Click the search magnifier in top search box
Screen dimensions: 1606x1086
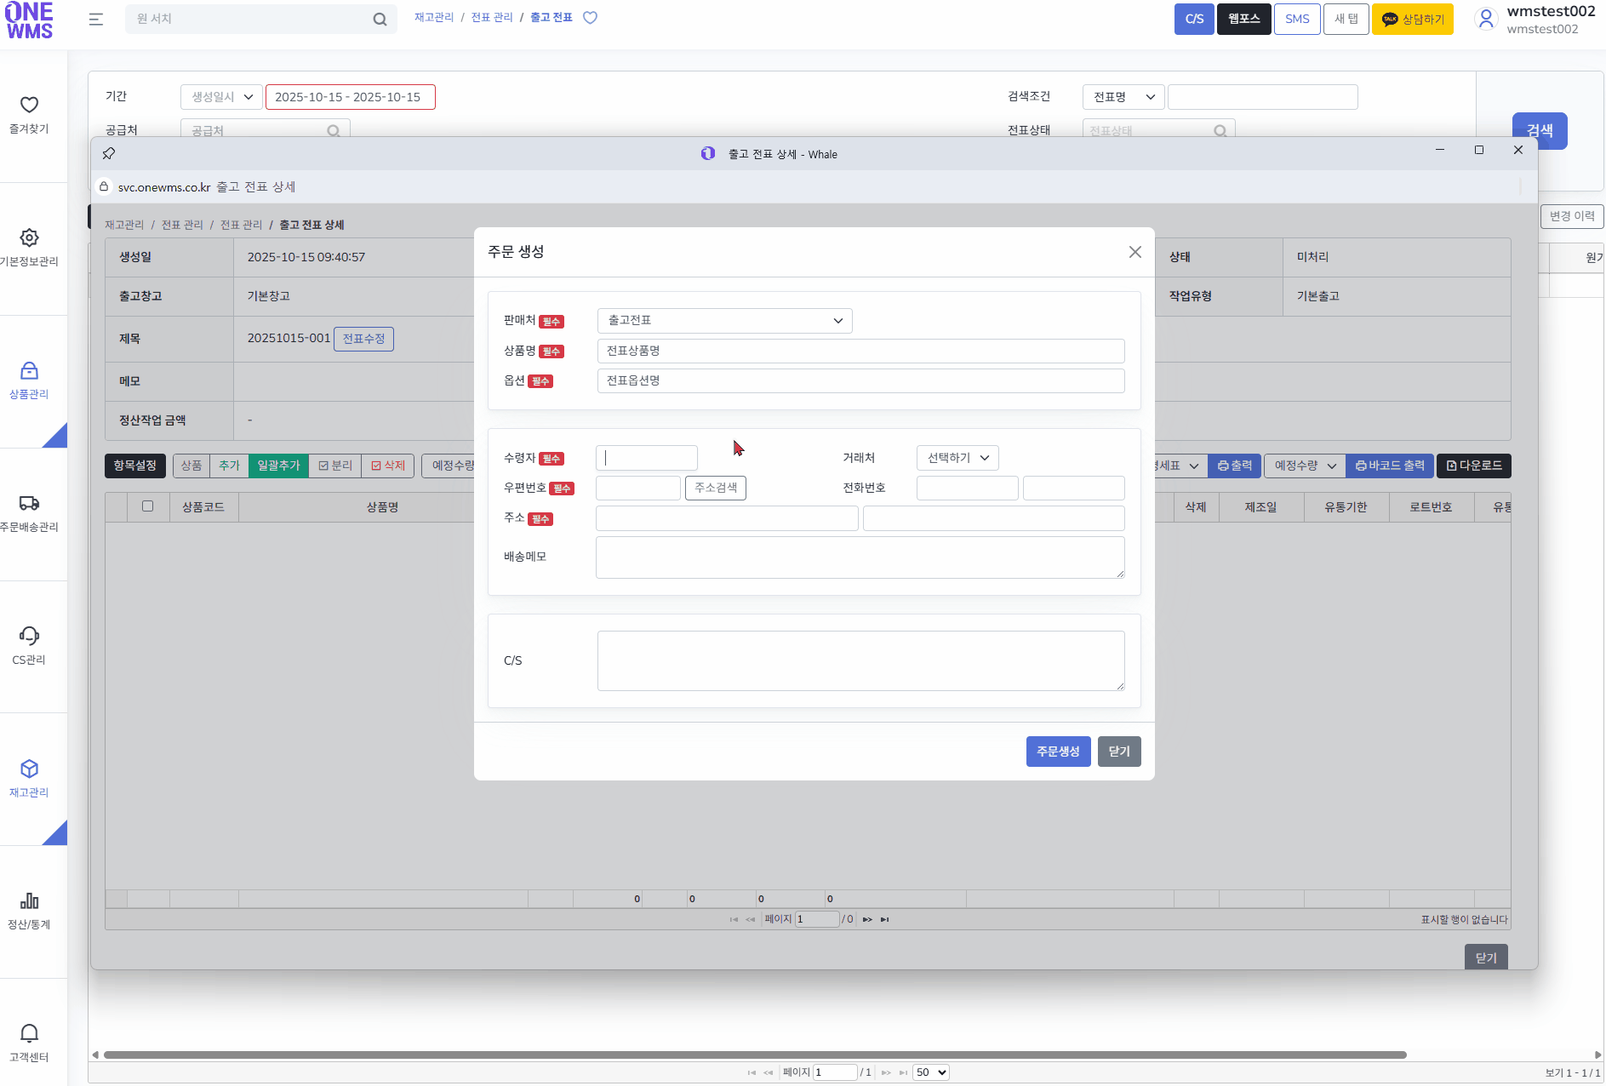point(380,19)
